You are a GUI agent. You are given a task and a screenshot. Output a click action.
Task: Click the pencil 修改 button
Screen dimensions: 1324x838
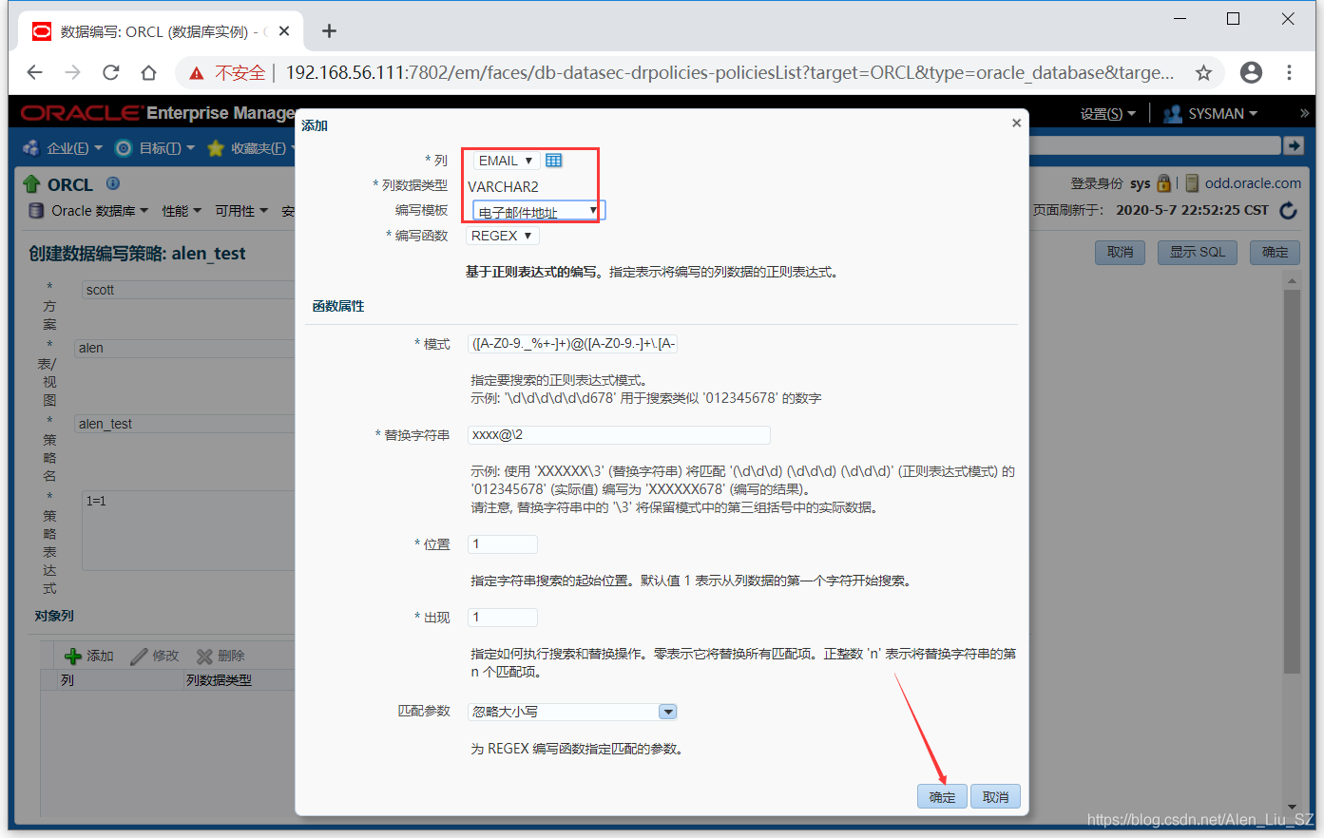pos(154,656)
